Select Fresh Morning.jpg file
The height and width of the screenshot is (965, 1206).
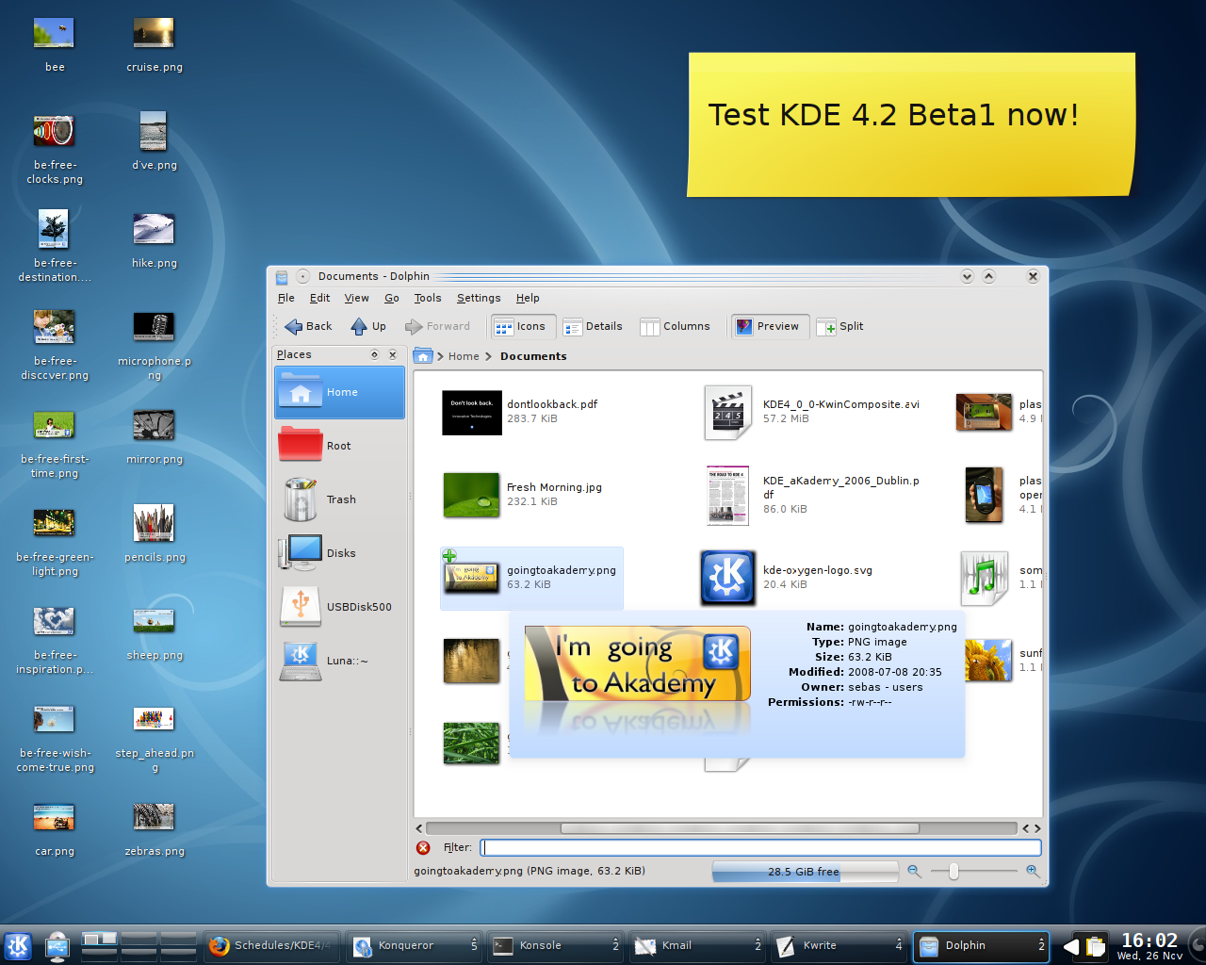(523, 495)
